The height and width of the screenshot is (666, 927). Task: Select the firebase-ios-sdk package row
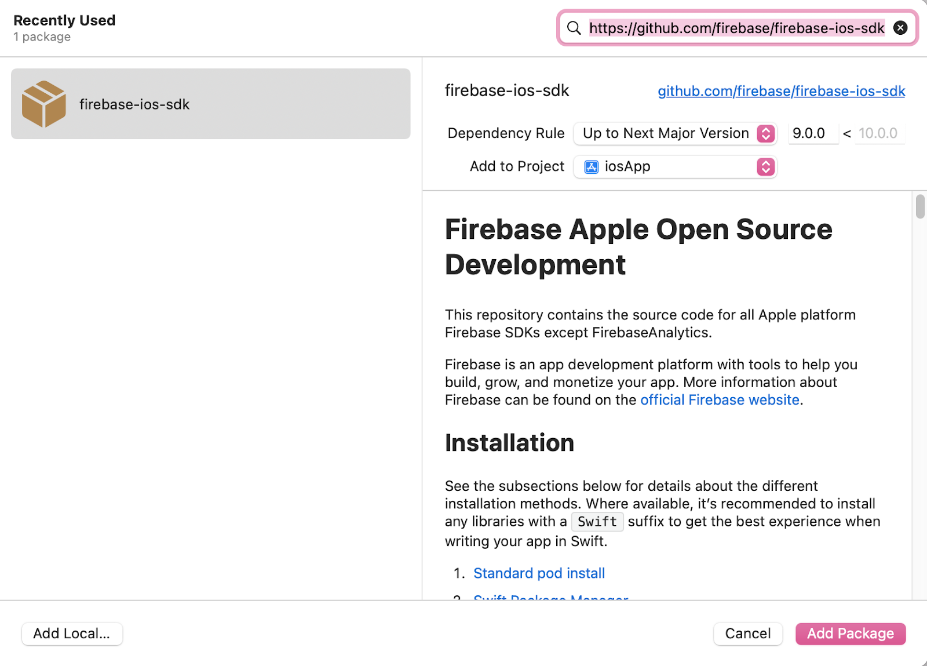point(210,104)
